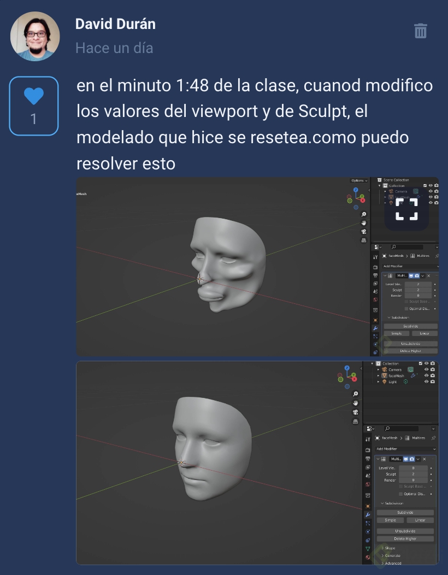Open the Render Properties camera tab
This screenshot has width=448, height=575.
tap(368, 449)
